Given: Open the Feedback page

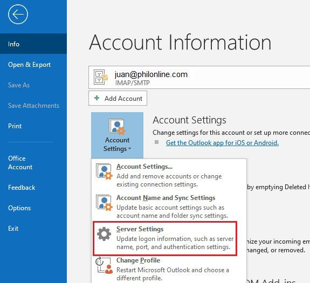Looking at the screenshot, I should tap(33, 188).
